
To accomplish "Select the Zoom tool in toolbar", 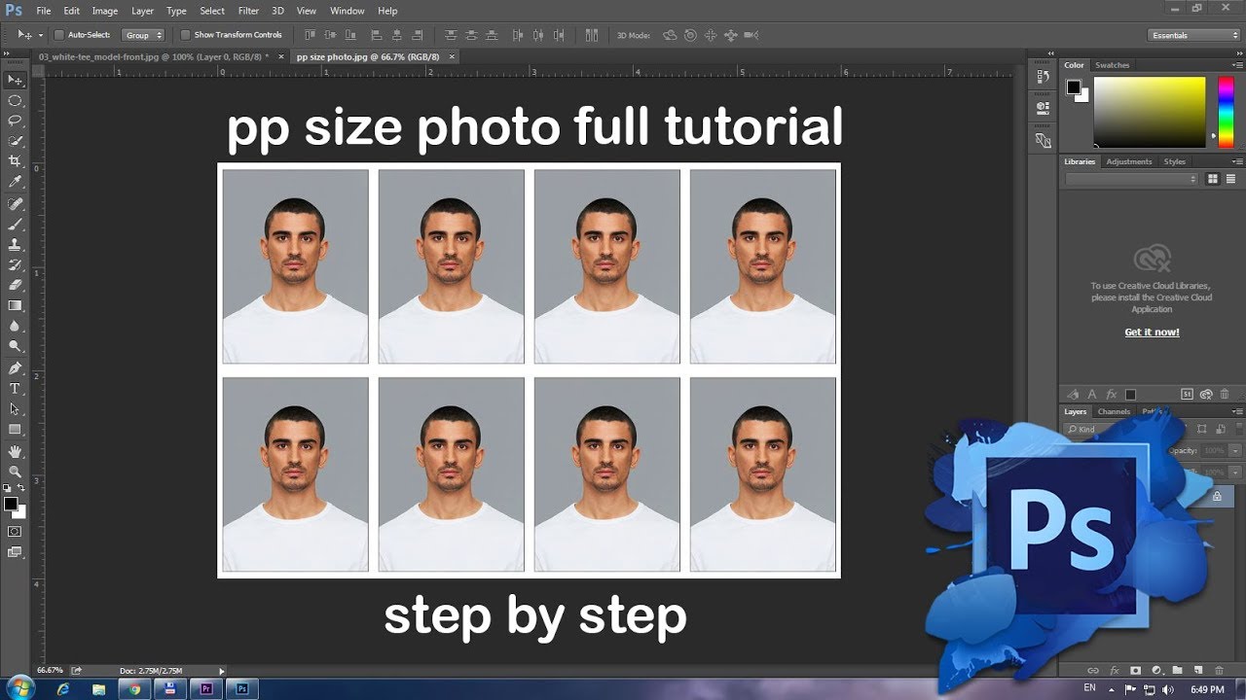I will pos(15,472).
